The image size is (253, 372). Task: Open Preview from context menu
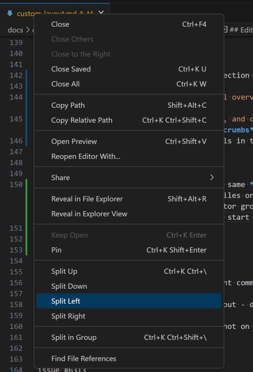[129, 141]
